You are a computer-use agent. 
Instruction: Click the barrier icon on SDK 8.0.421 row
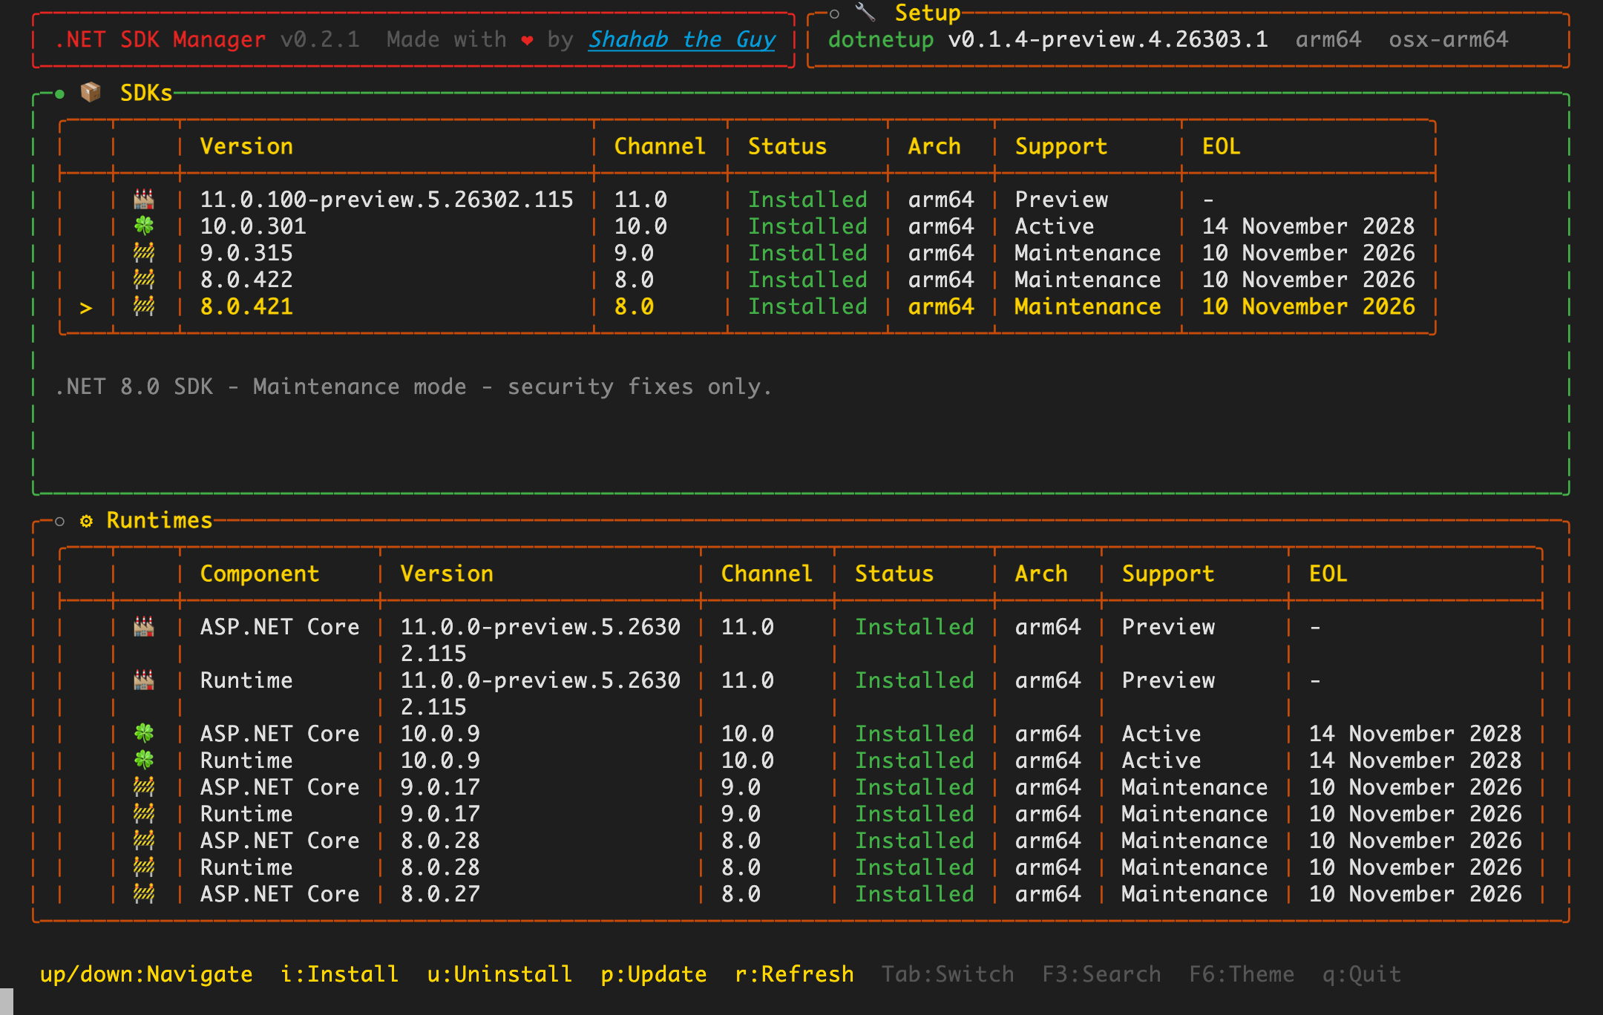point(144,306)
